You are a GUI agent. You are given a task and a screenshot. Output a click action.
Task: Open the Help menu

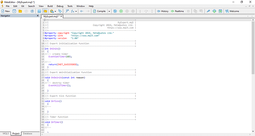[91, 6]
